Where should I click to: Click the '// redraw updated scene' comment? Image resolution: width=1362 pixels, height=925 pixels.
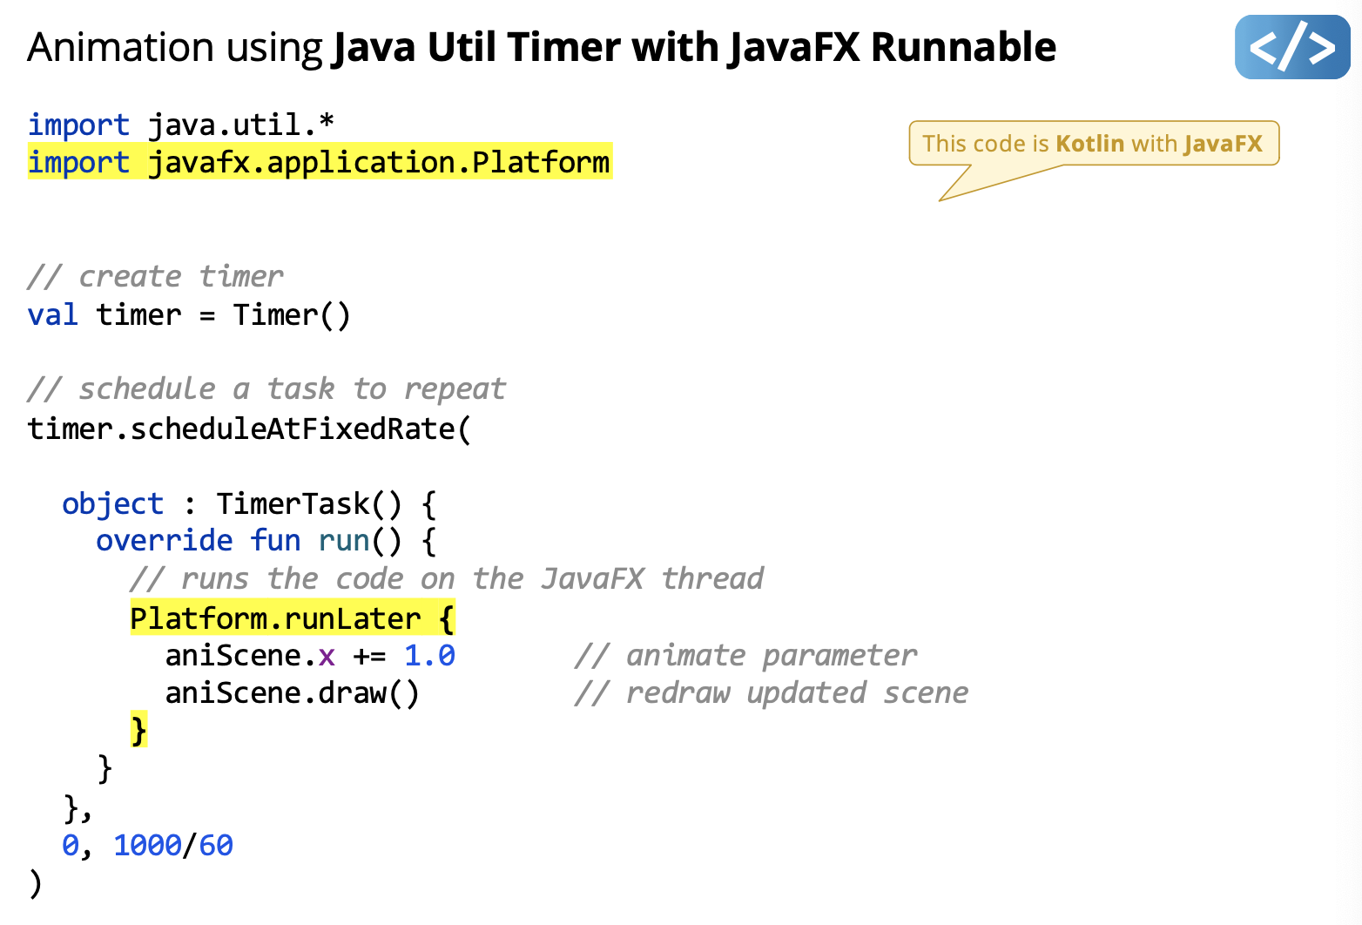771,692
